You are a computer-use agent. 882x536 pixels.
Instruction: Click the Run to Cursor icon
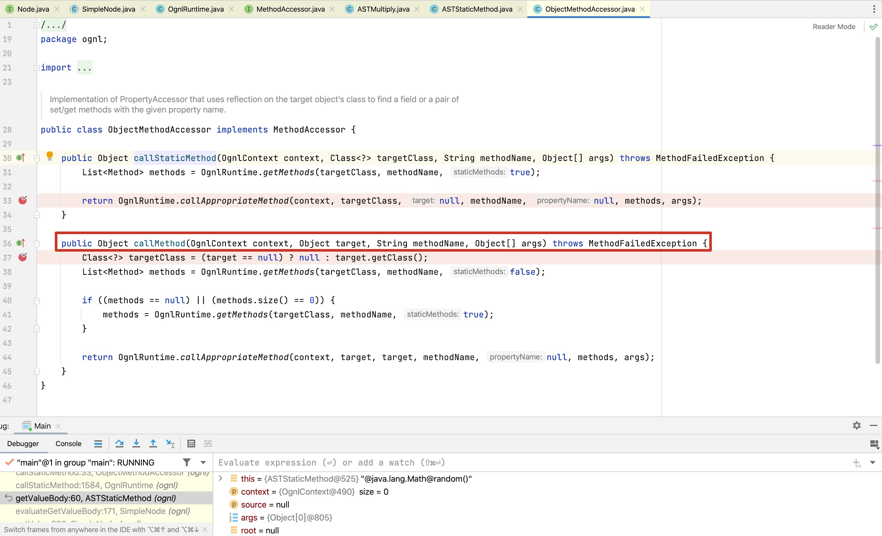(170, 444)
